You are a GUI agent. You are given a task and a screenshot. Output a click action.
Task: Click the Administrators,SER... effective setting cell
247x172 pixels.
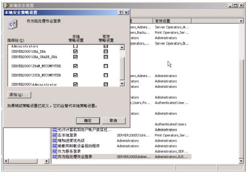click(x=172, y=151)
